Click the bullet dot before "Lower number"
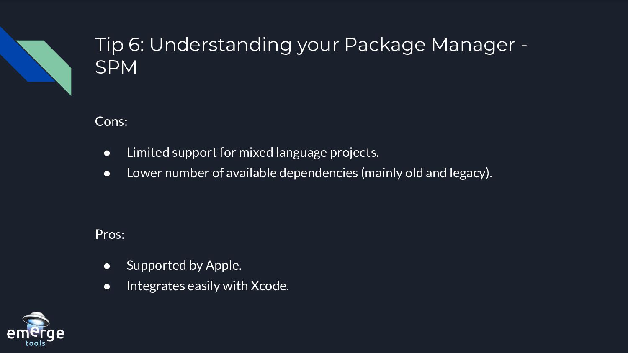 click(107, 173)
